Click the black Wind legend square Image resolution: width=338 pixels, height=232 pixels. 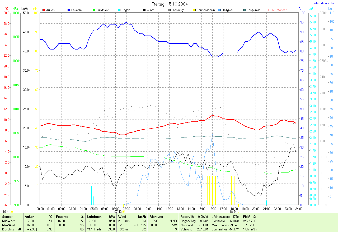(x=144, y=10)
